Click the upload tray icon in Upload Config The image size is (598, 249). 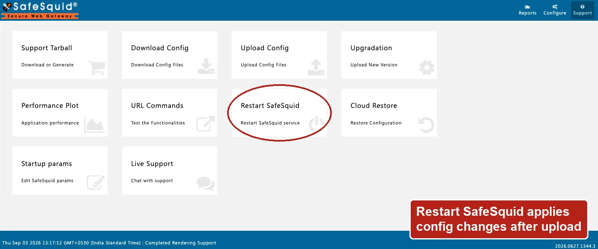(x=316, y=67)
